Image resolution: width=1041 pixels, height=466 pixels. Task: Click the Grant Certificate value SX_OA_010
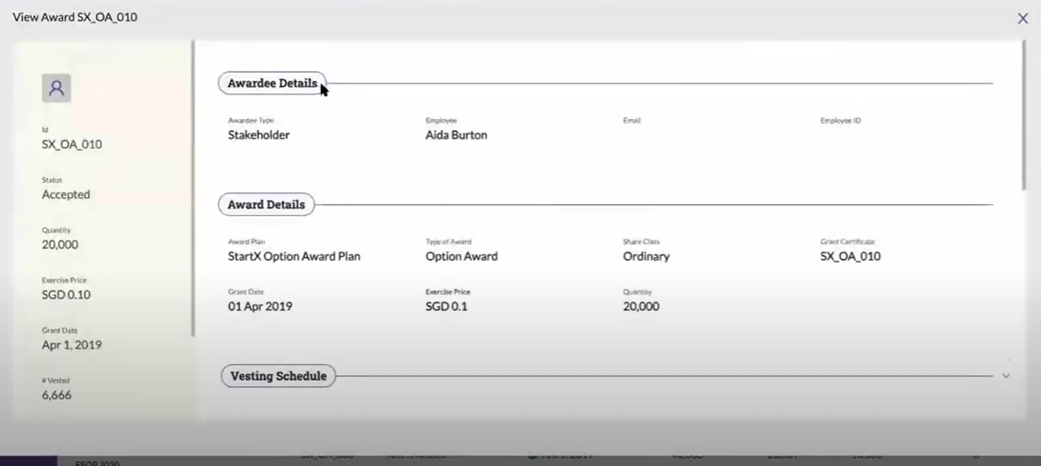pyautogui.click(x=850, y=256)
